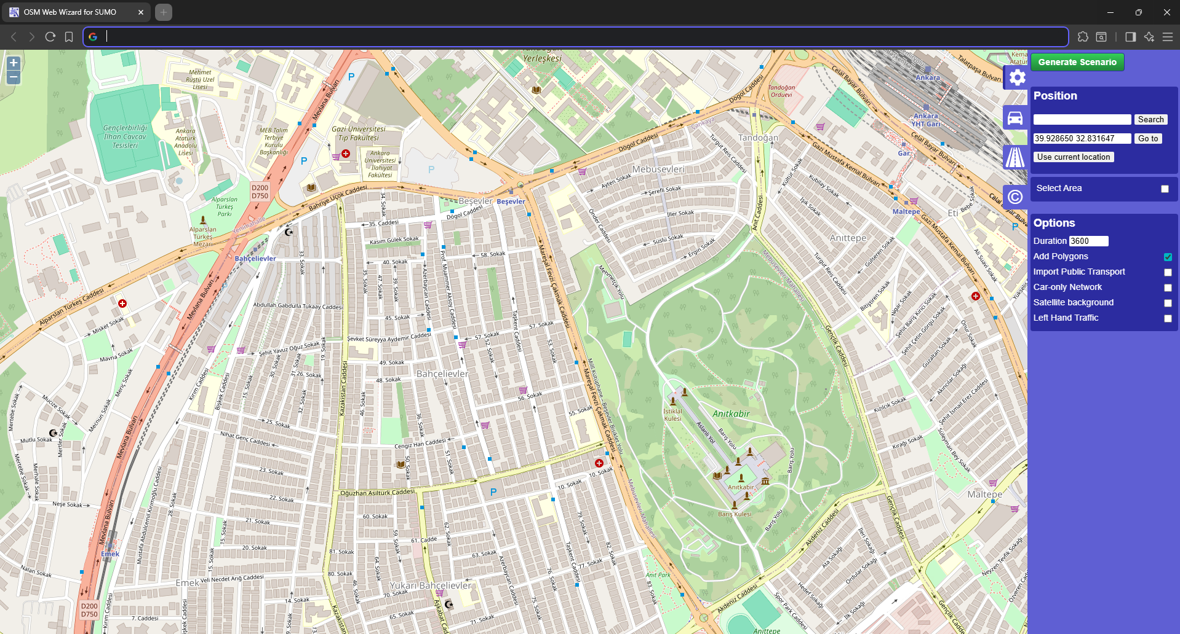Click the Search button
Image resolution: width=1180 pixels, height=634 pixels.
click(x=1150, y=120)
